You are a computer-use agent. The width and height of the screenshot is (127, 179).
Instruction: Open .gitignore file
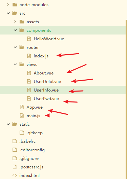(x=29, y=159)
